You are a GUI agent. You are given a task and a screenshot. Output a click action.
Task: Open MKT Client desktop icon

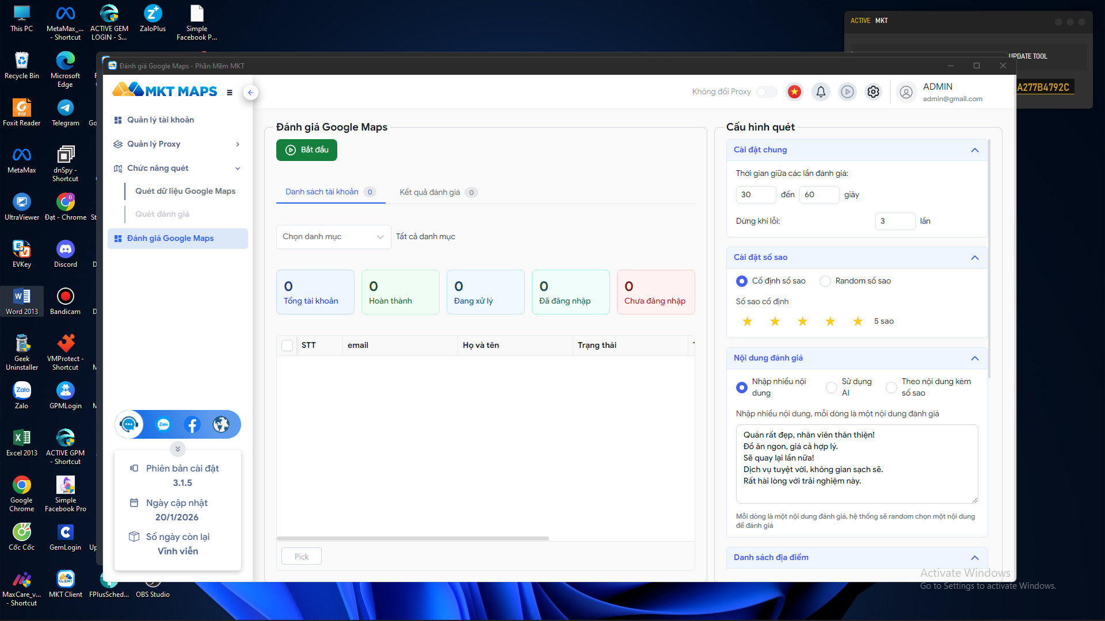click(66, 585)
